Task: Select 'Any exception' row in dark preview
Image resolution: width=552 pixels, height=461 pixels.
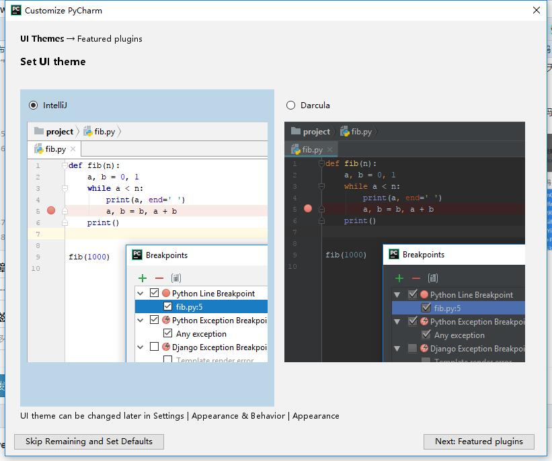Action: coord(459,335)
